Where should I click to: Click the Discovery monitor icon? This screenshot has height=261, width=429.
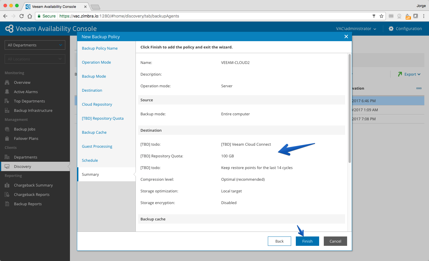[7, 166]
